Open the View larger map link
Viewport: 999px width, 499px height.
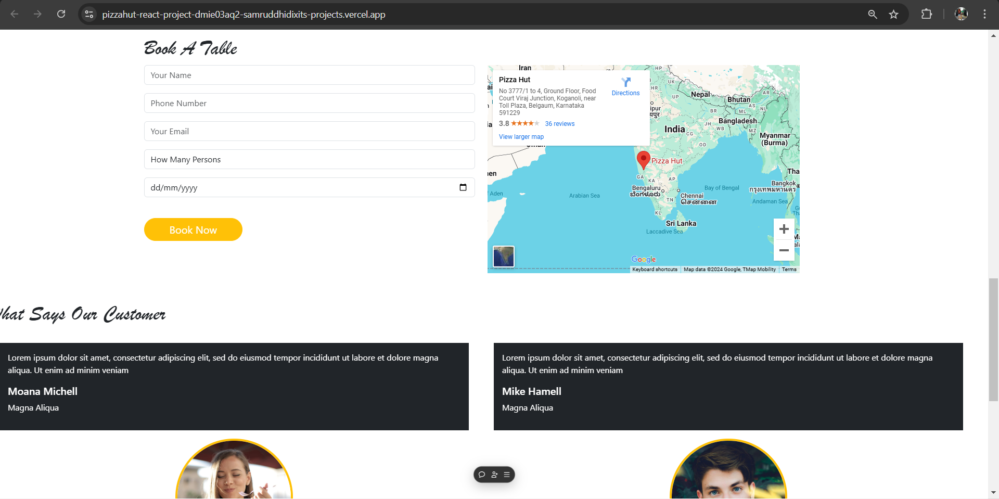521,137
